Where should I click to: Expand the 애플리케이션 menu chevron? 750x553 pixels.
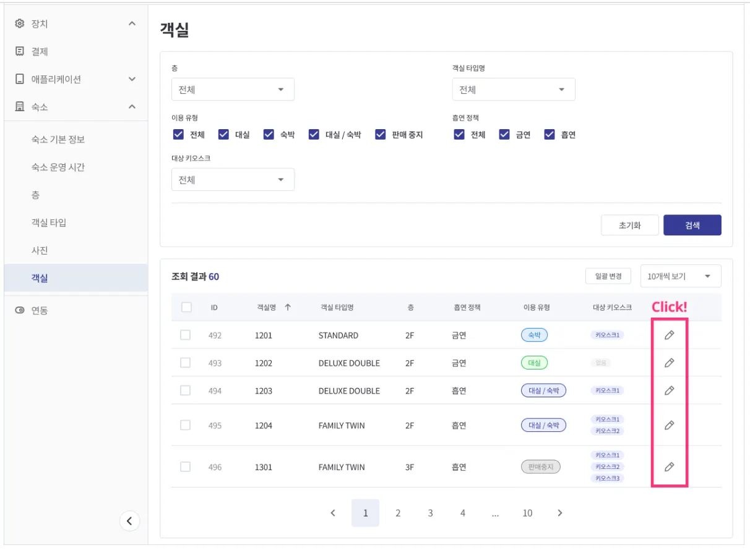tap(132, 79)
